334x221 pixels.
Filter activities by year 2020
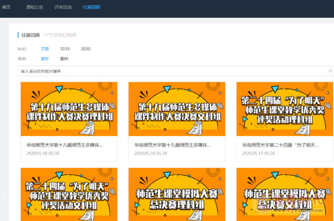click(x=85, y=49)
